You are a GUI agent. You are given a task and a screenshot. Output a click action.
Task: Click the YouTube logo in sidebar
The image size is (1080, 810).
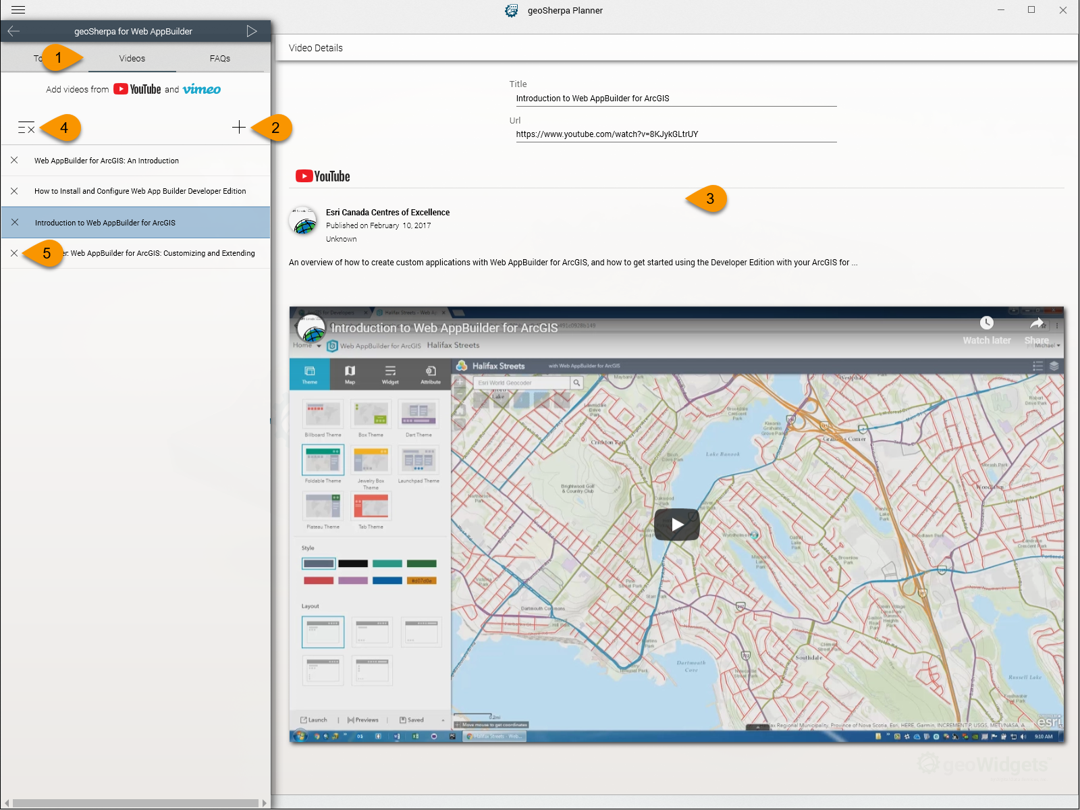(137, 89)
